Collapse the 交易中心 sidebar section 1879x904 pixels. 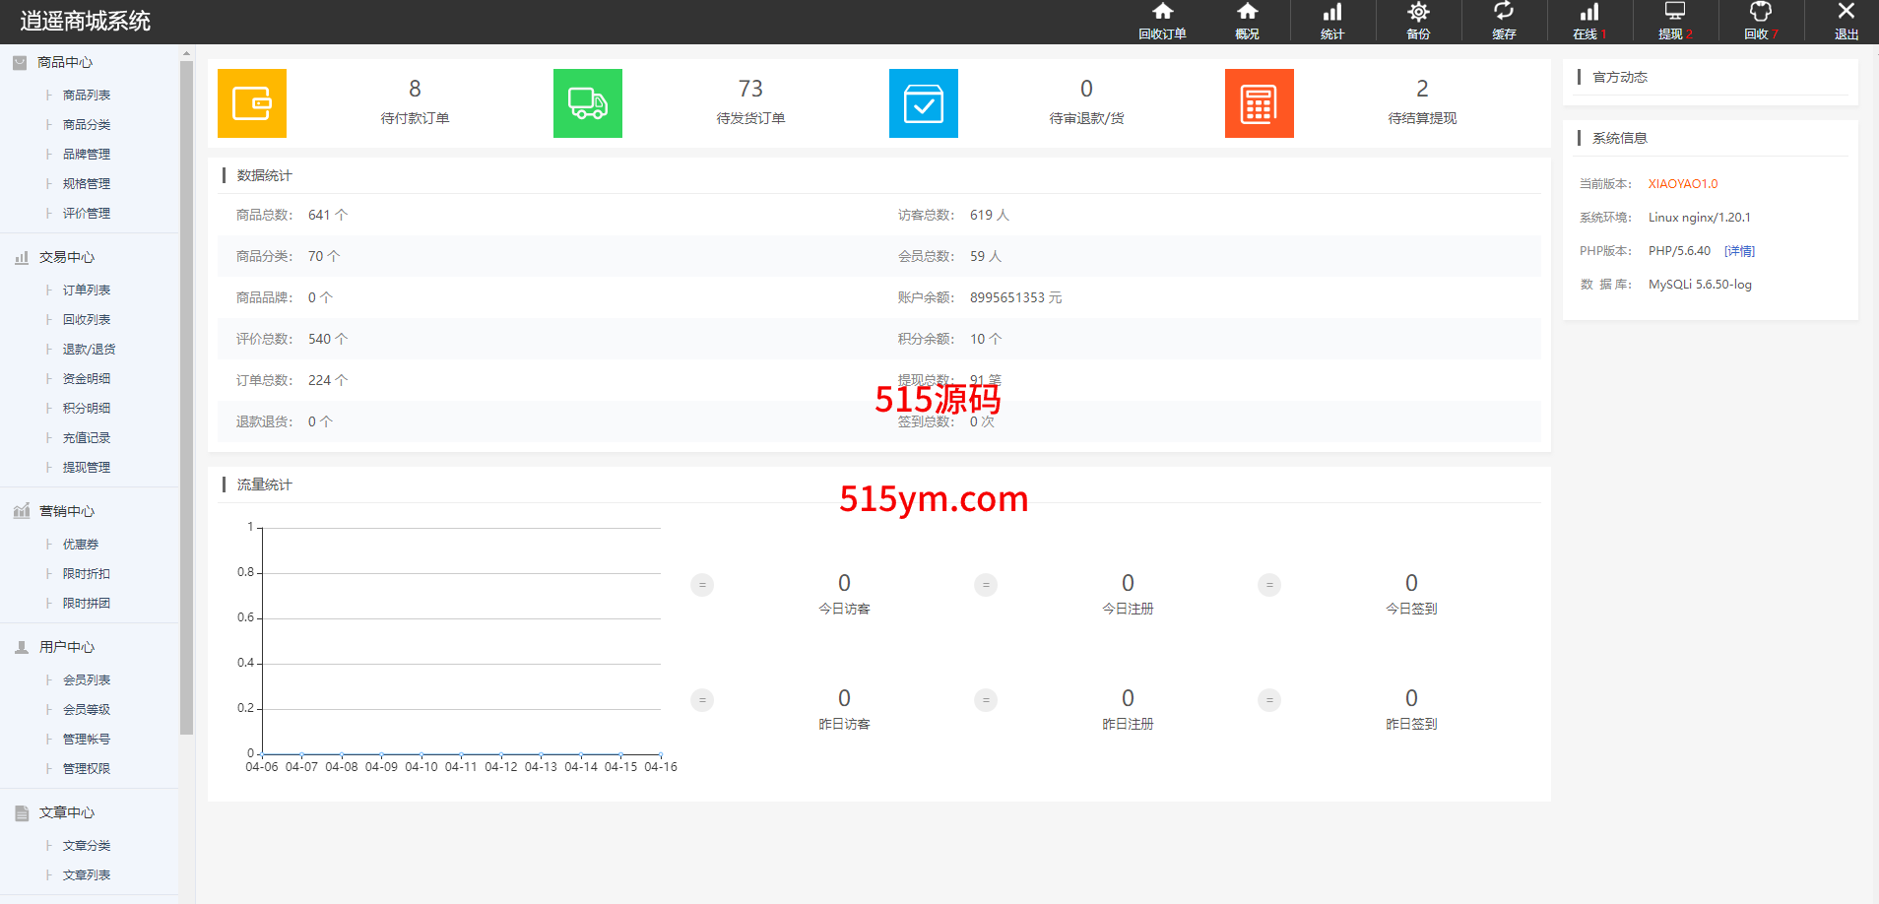pos(67,257)
